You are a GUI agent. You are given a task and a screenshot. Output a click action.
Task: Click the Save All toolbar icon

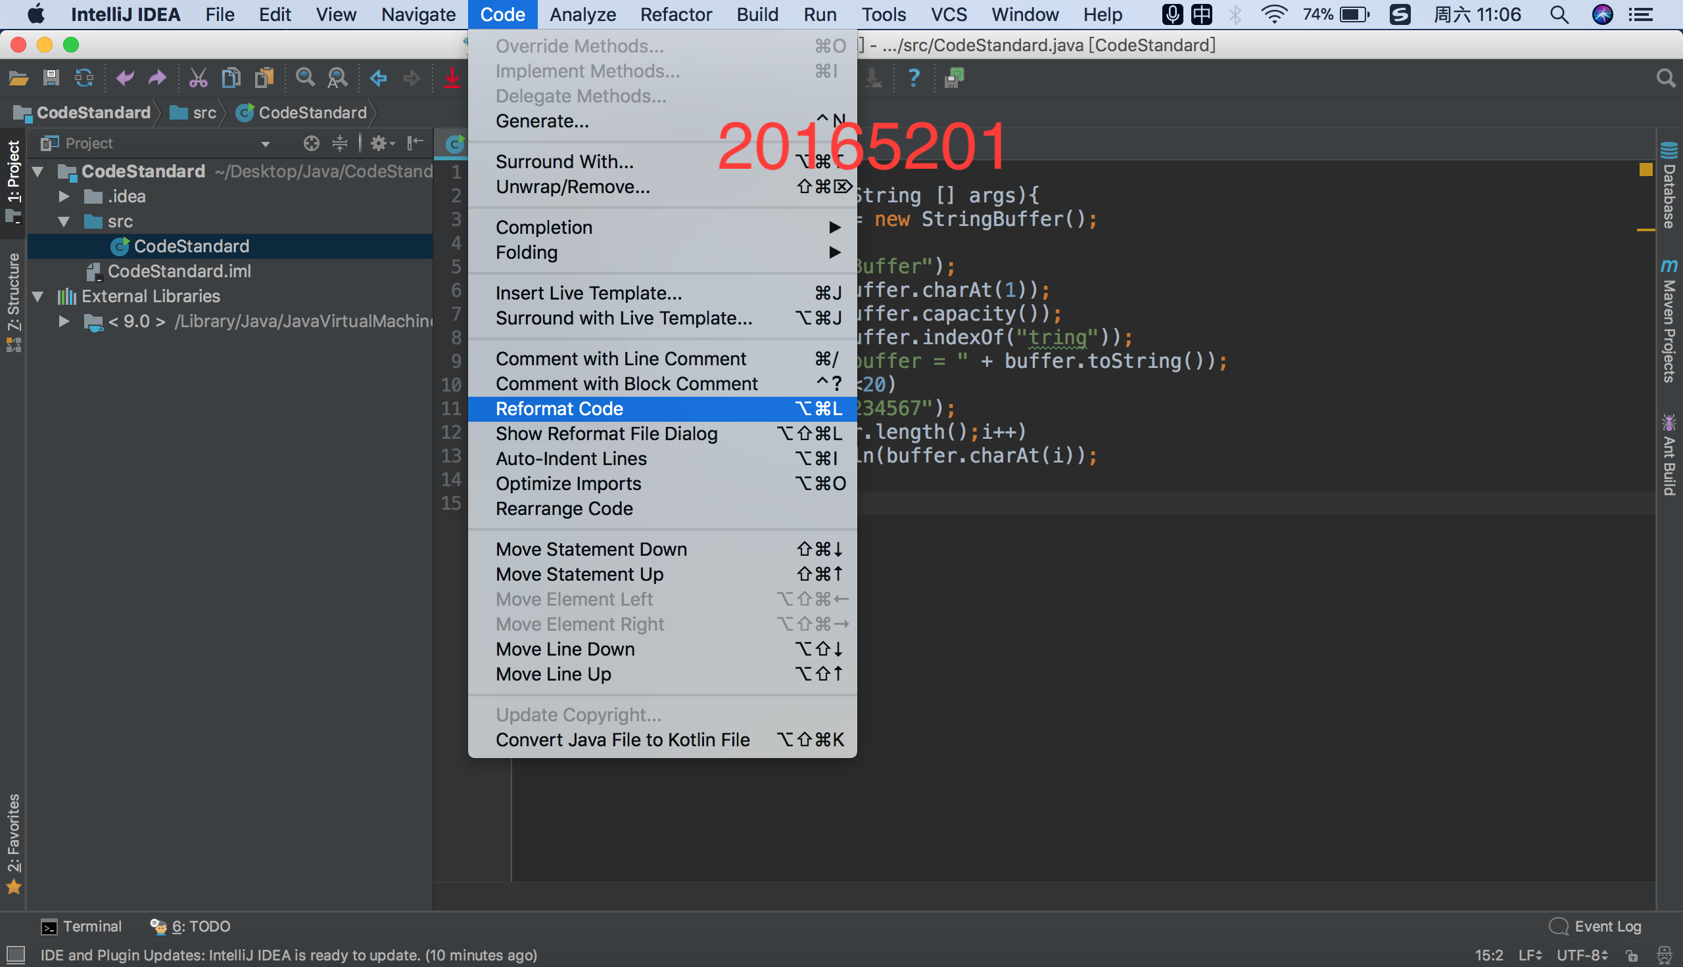pos(51,78)
